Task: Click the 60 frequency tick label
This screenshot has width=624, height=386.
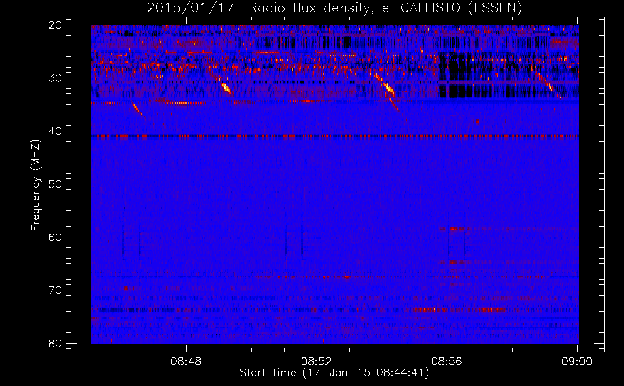Action: pos(56,237)
